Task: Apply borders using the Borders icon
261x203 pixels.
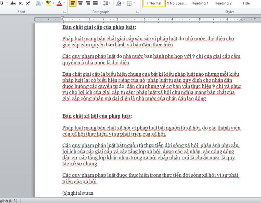Action: pyautogui.click(x=129, y=3)
